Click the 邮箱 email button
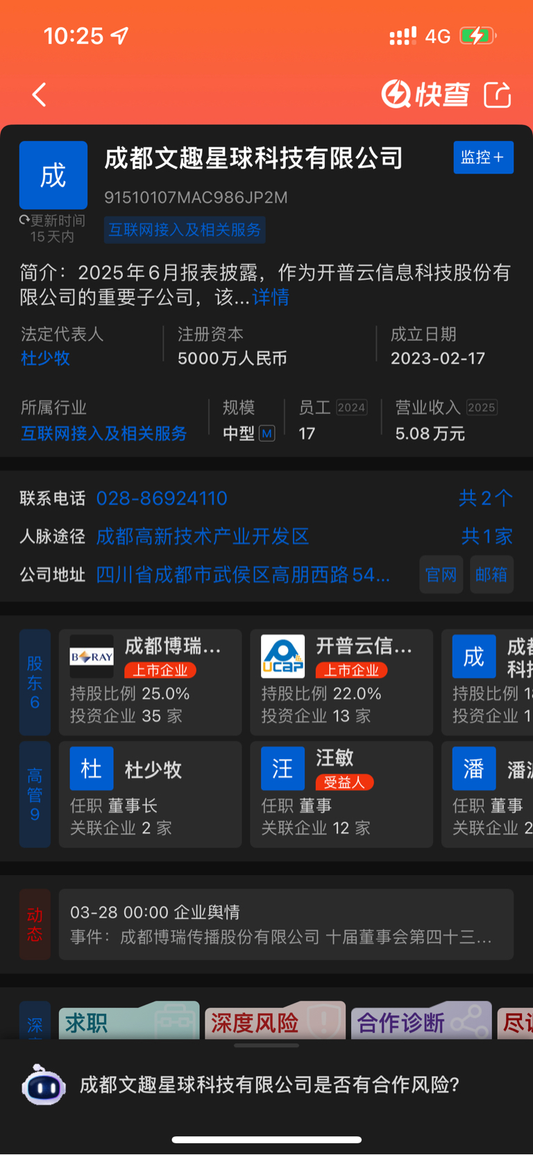The width and height of the screenshot is (533, 1155). pos(491,574)
